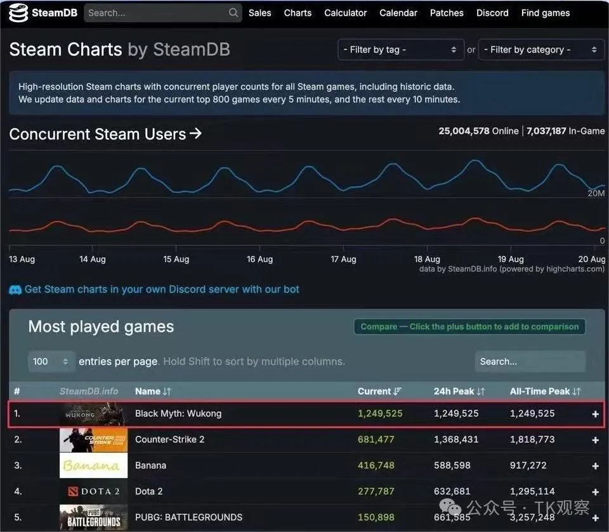This screenshot has width=609, height=532.
Task: Sort by All-Time Peak column
Action: [x=545, y=391]
